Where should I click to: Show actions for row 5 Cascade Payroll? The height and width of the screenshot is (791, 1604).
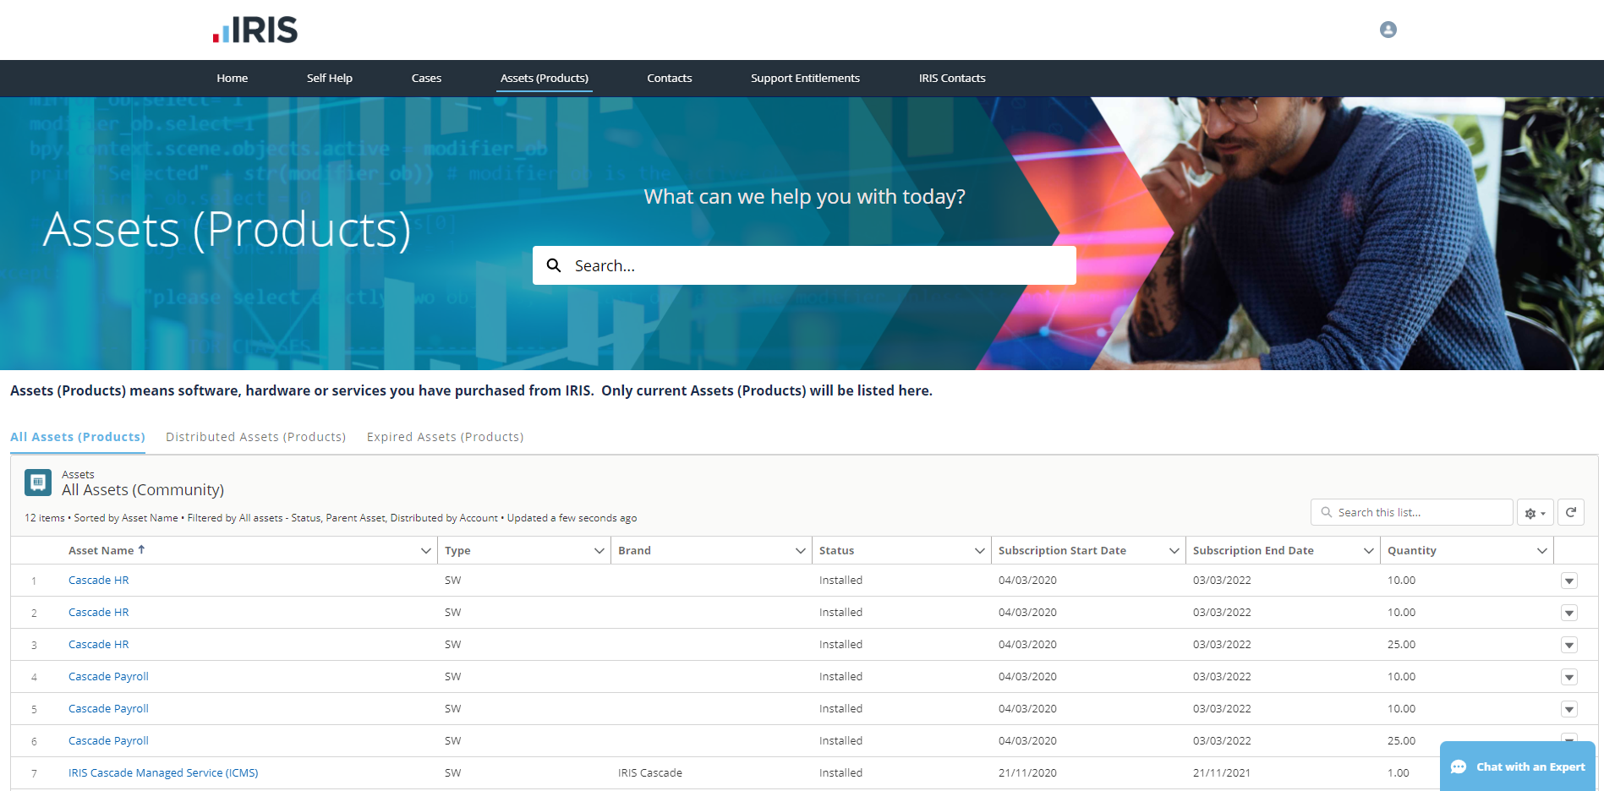1569,709
